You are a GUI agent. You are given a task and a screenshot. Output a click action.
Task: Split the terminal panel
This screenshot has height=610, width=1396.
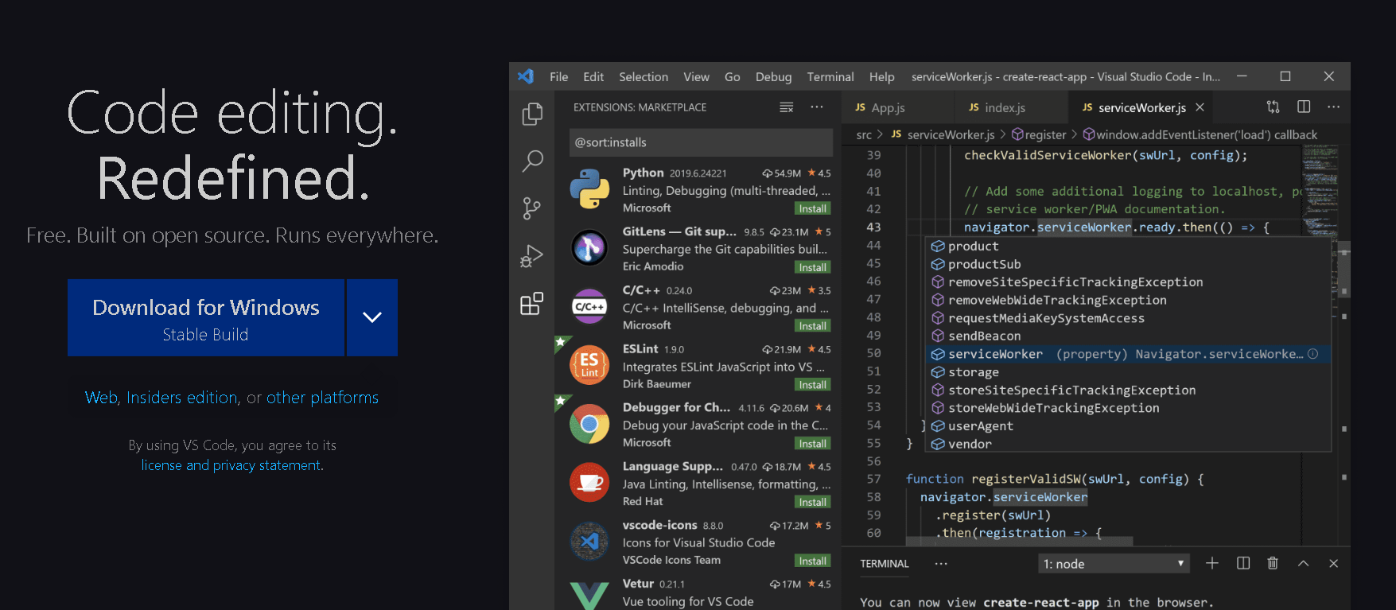coord(1243,563)
